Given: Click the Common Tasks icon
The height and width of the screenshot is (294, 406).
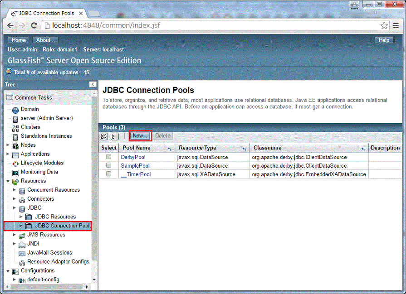Looking at the screenshot, I should pos(10,97).
